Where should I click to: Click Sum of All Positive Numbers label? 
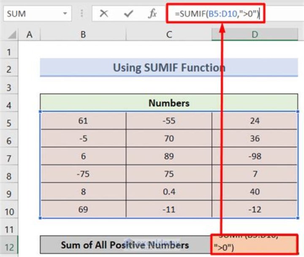[125, 245]
